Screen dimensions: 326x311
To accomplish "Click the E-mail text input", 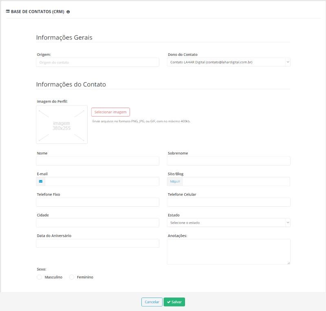I will pyautogui.click(x=102, y=181).
